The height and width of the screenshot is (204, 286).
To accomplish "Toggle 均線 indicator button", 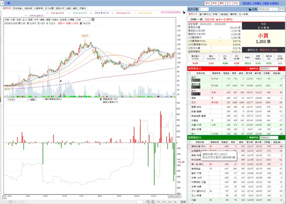I will pos(7,19).
